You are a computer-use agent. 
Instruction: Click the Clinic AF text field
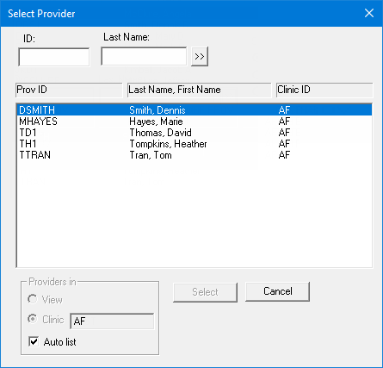click(112, 321)
